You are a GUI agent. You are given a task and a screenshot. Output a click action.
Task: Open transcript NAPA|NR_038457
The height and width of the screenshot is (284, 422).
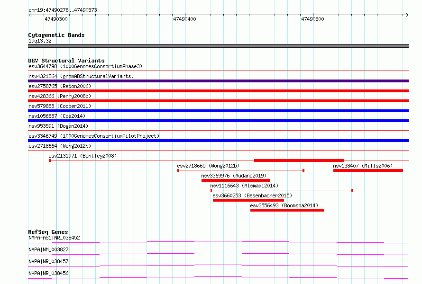coord(48,261)
